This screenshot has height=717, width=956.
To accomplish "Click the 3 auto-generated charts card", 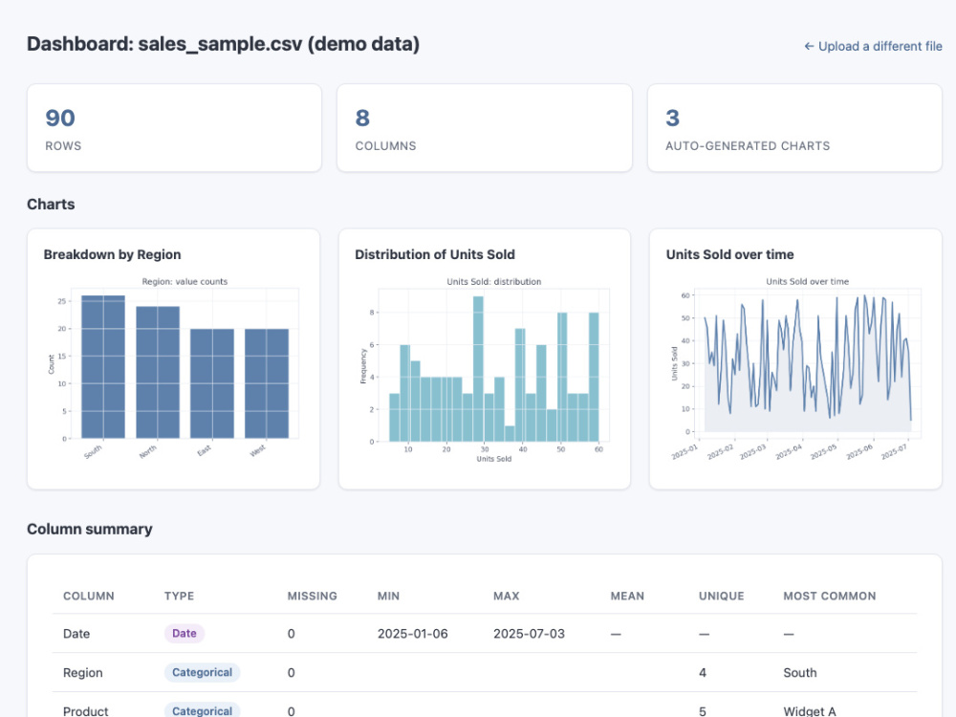I will pos(795,128).
